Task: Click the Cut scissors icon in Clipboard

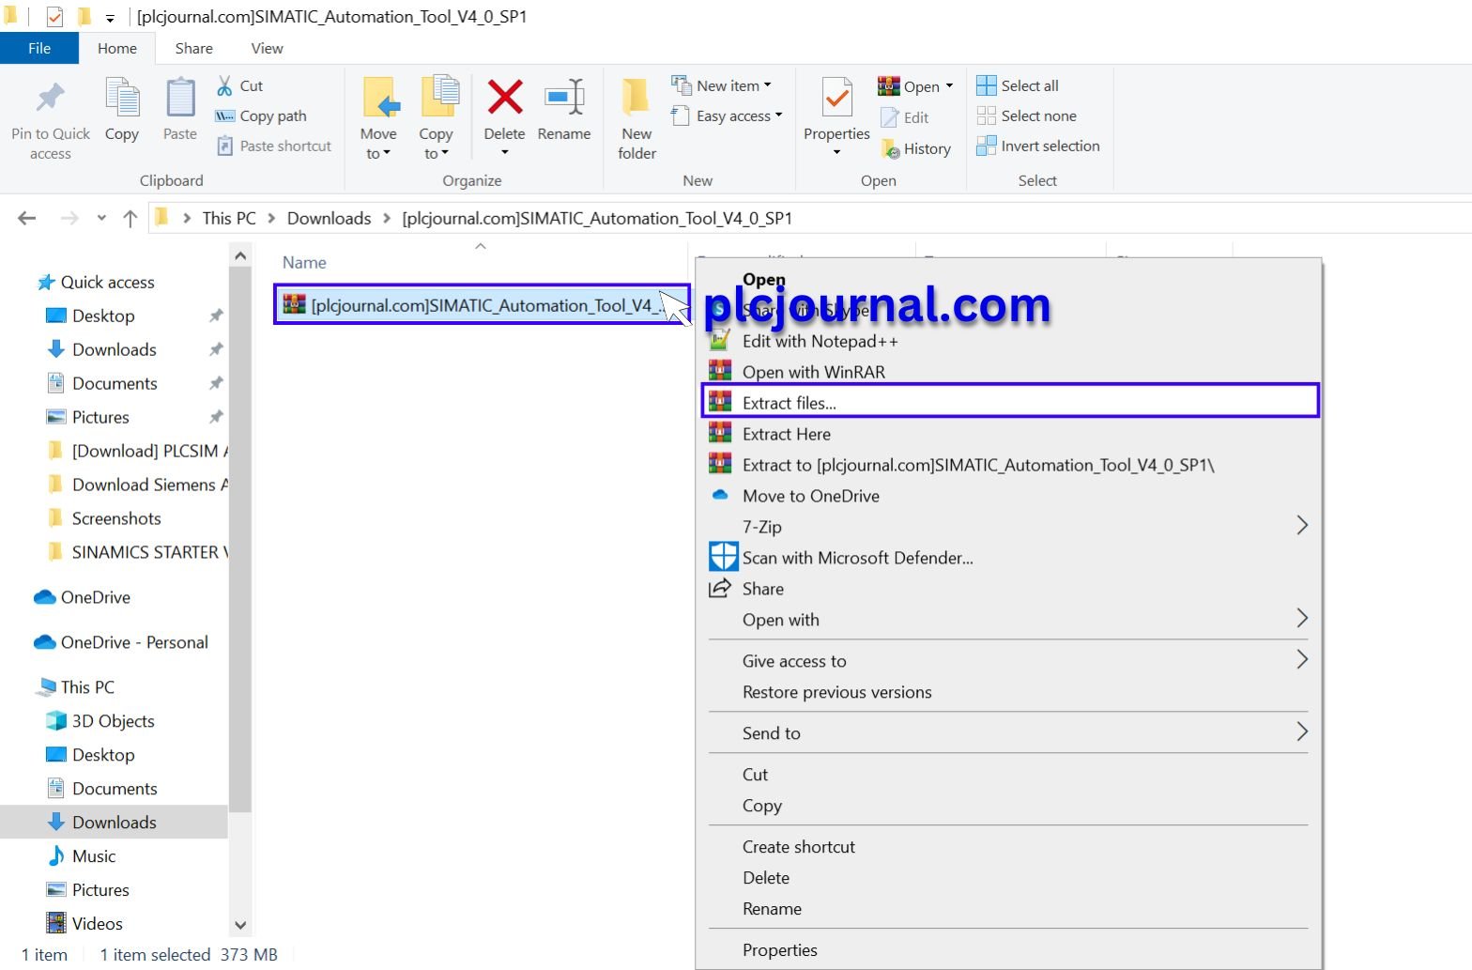Action: pyautogui.click(x=225, y=85)
